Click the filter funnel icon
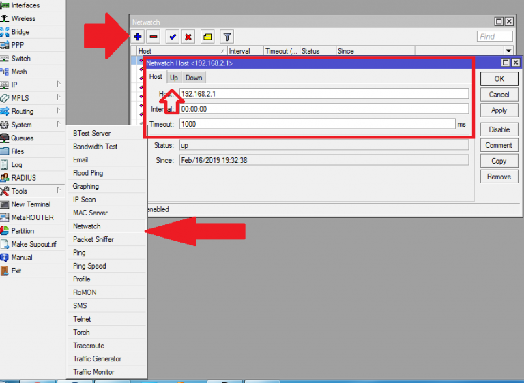This screenshot has height=383, width=524. (227, 37)
